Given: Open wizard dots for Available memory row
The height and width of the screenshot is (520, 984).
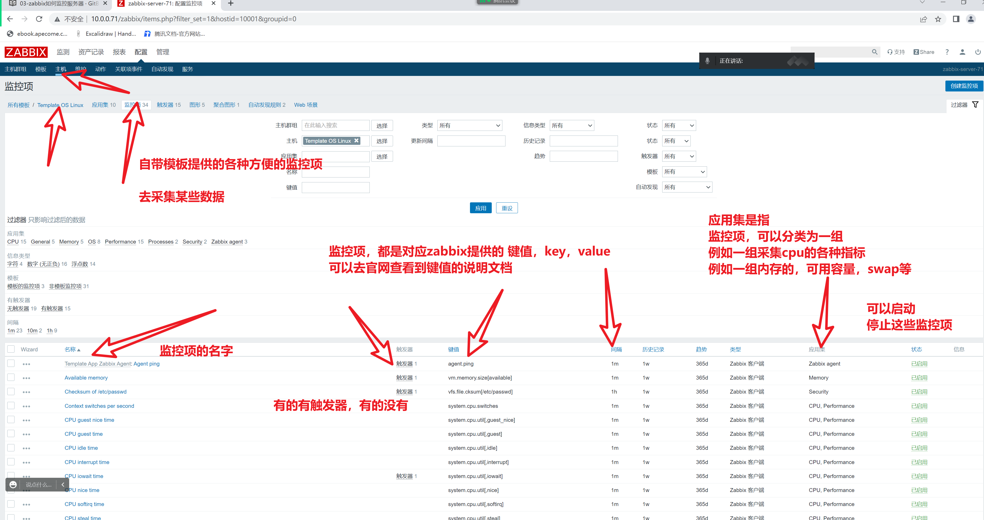Looking at the screenshot, I should point(26,378).
